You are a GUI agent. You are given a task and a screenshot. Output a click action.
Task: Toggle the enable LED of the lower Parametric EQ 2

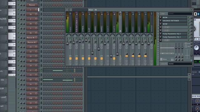188,37
